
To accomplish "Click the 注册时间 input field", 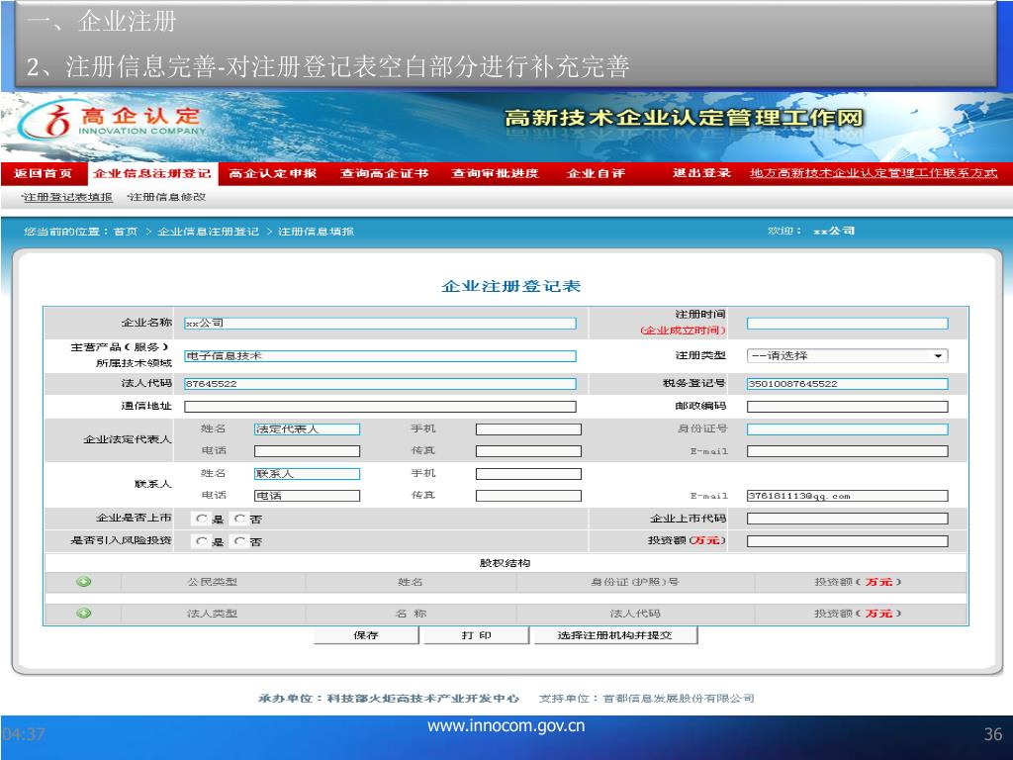I will tap(847, 324).
